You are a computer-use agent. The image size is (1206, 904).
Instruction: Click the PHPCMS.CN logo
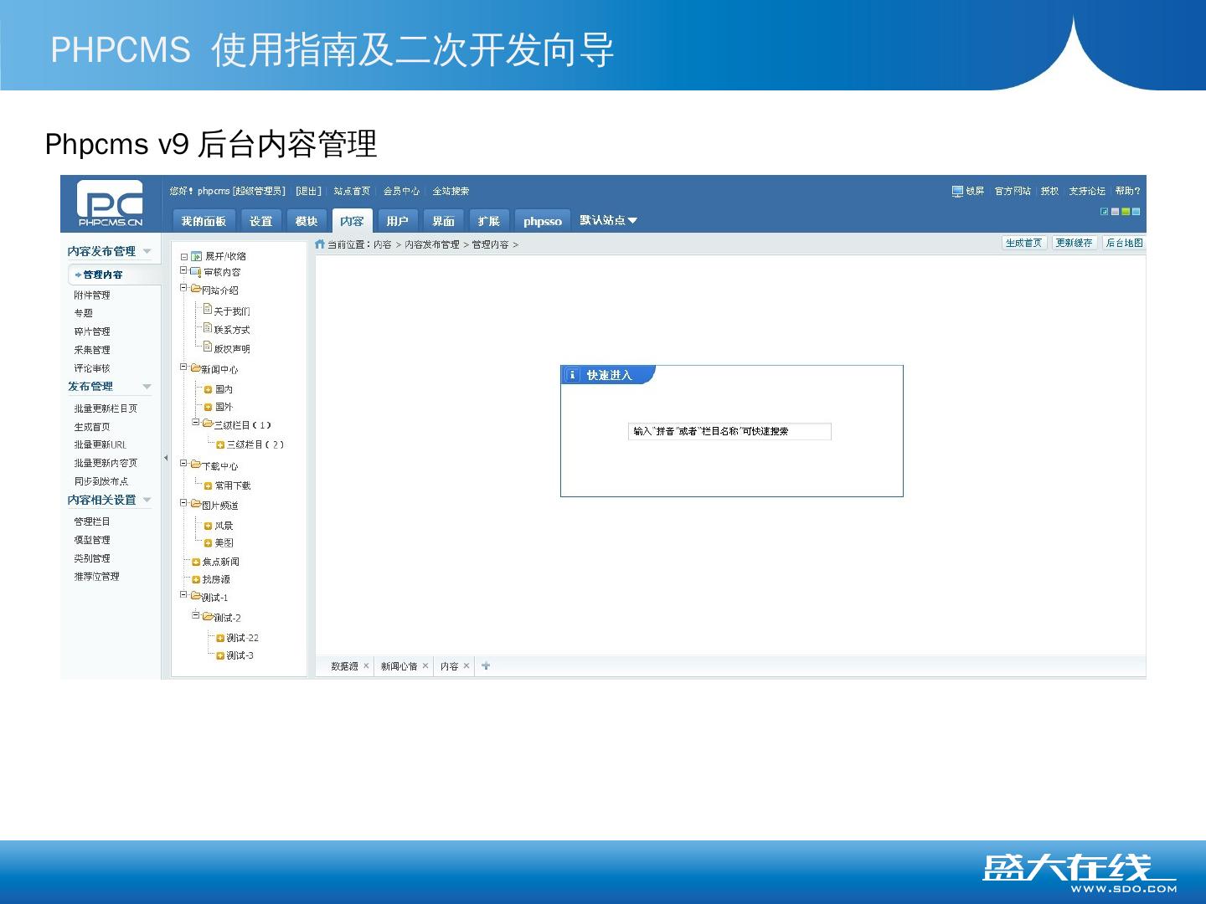pyautogui.click(x=110, y=203)
